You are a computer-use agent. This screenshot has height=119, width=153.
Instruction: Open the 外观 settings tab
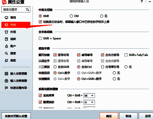16,32
